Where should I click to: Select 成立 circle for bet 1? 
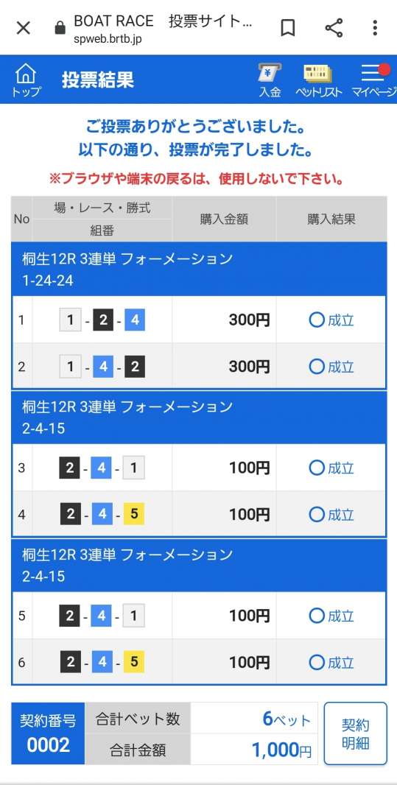click(x=317, y=320)
